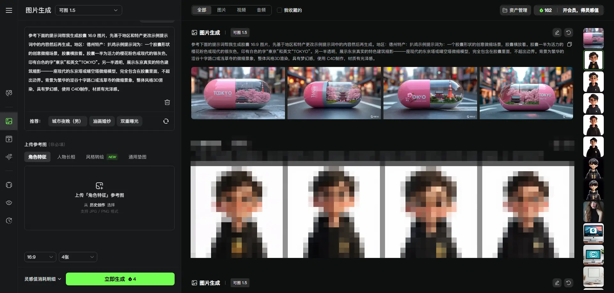Click the 历史创作 link

click(x=97, y=205)
